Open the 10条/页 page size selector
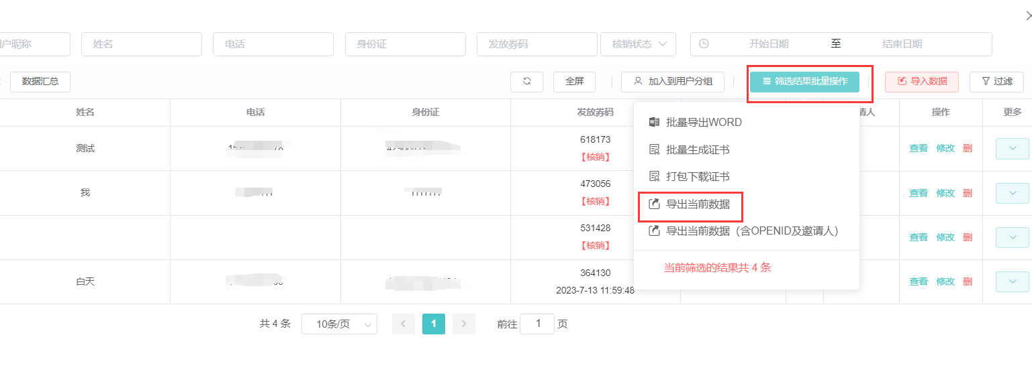Image resolution: width=1032 pixels, height=392 pixels. pos(339,324)
